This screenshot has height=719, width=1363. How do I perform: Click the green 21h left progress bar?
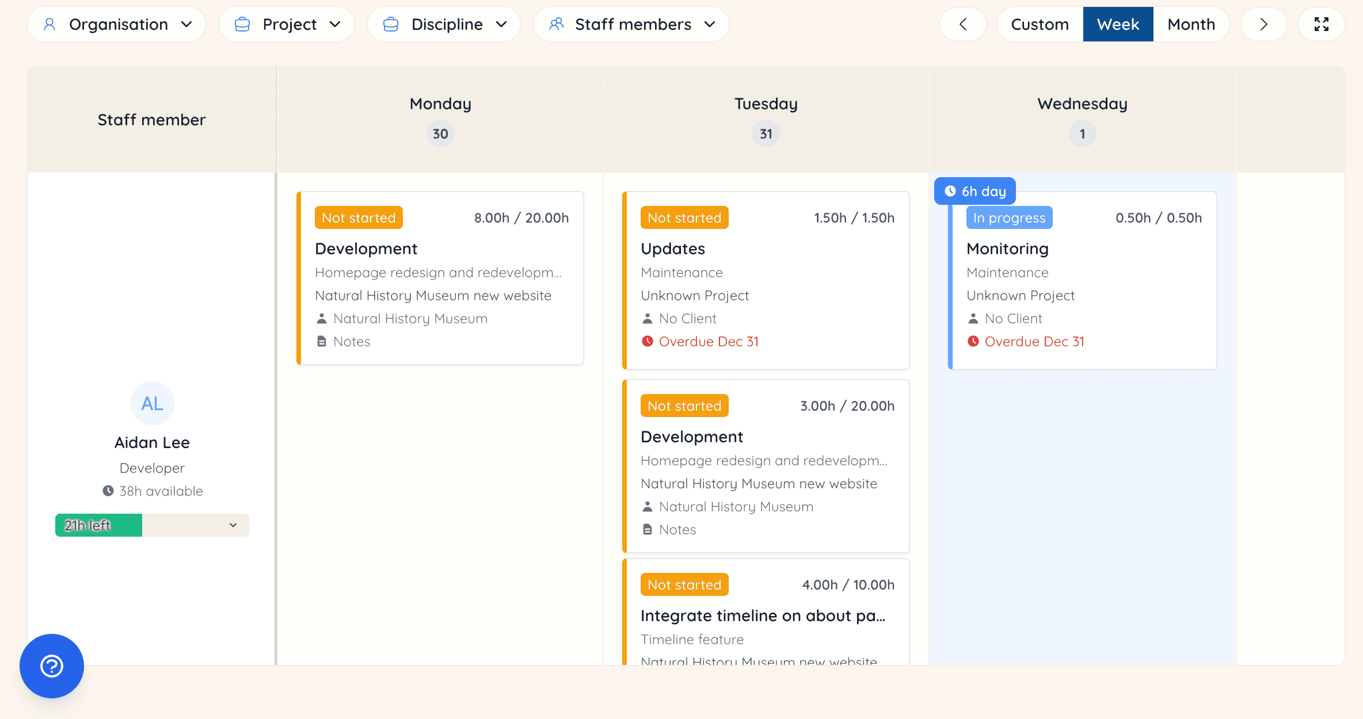tap(98, 525)
